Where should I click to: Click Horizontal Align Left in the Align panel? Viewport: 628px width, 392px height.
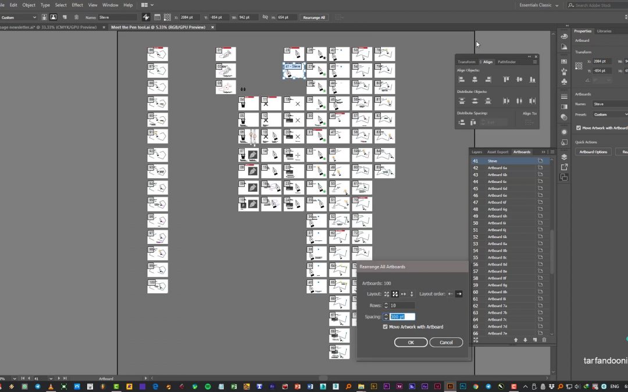click(461, 80)
